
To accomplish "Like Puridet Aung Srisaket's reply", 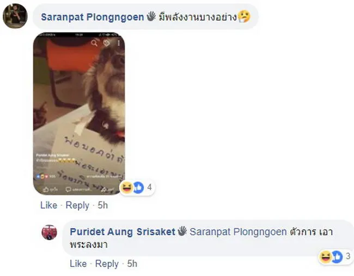I will tap(78, 264).
